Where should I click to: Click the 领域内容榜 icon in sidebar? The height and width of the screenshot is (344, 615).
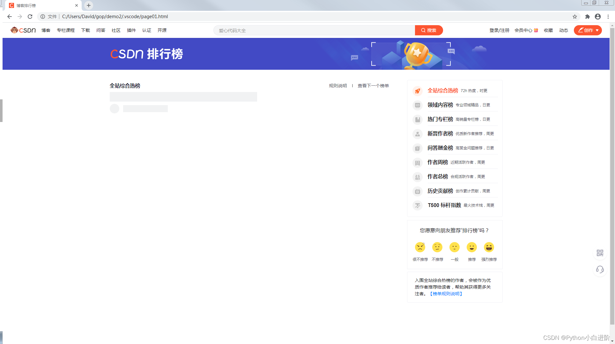click(417, 105)
